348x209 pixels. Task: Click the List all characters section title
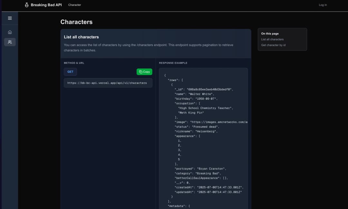pyautogui.click(x=81, y=37)
